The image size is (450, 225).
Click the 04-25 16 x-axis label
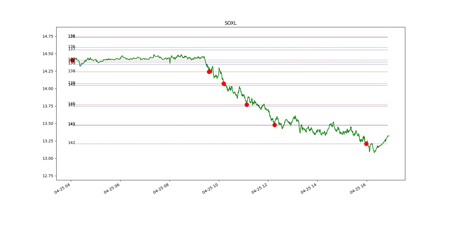[358, 188]
